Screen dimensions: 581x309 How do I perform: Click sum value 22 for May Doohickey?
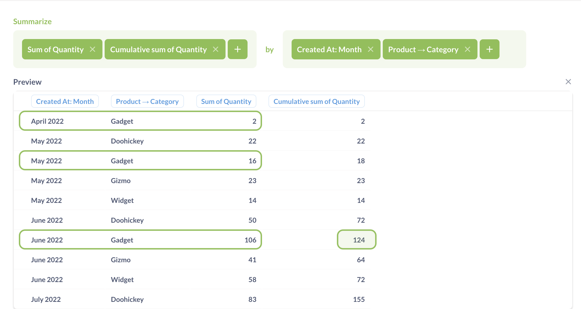pyautogui.click(x=252, y=141)
